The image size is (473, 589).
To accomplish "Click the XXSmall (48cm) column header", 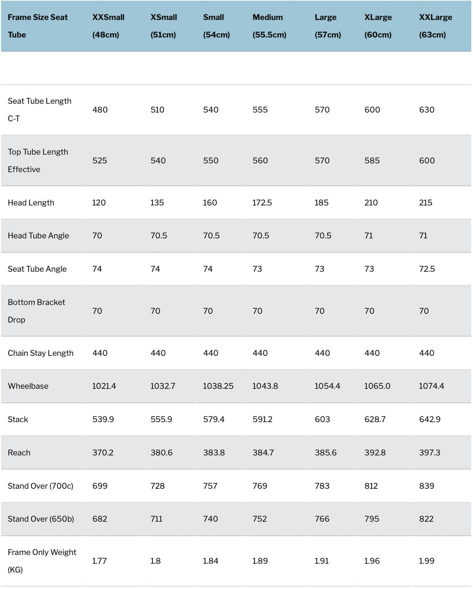I will coord(108,26).
